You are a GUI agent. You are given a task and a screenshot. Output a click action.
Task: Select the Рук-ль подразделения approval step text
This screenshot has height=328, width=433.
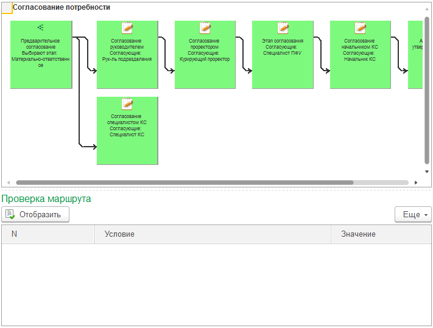point(127,60)
